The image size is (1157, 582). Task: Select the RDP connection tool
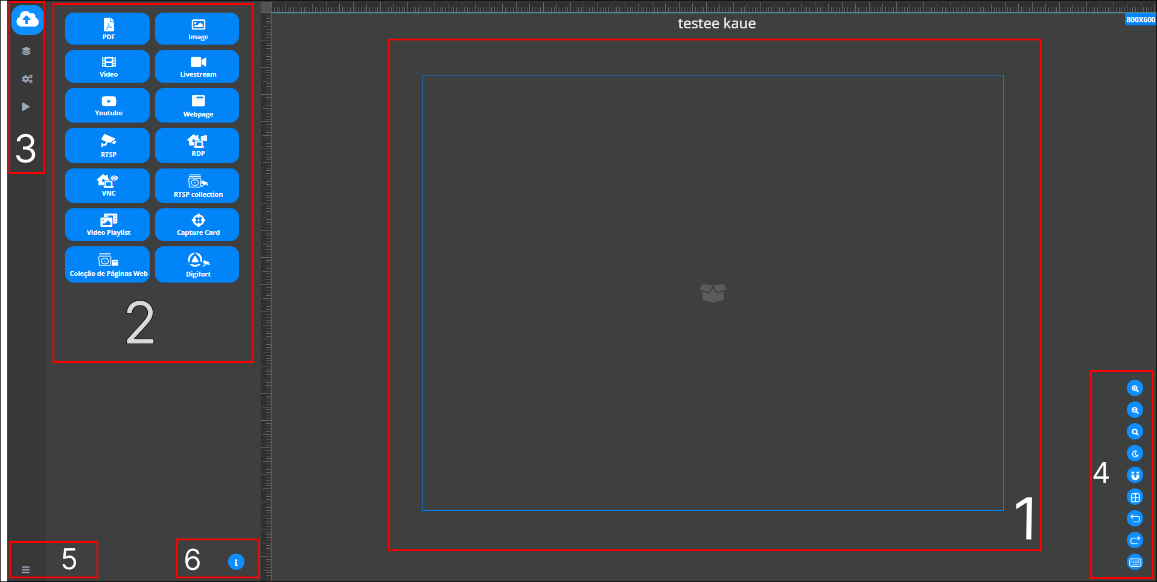click(197, 145)
